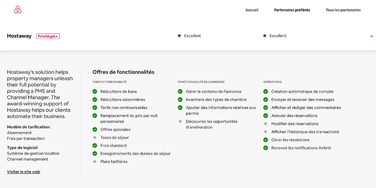Open the Accueil nav link
376x188 pixels.
[252, 10]
